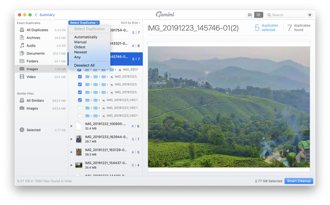
Task: Go back to Summary
Action: click(45, 15)
